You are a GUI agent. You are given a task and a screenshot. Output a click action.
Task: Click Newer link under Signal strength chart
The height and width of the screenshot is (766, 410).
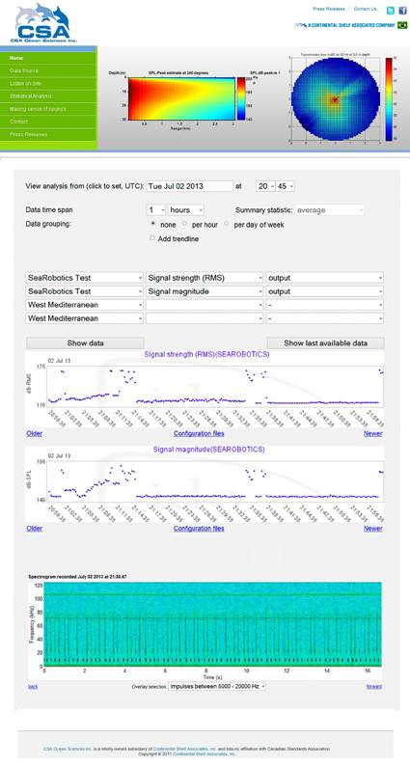(373, 433)
